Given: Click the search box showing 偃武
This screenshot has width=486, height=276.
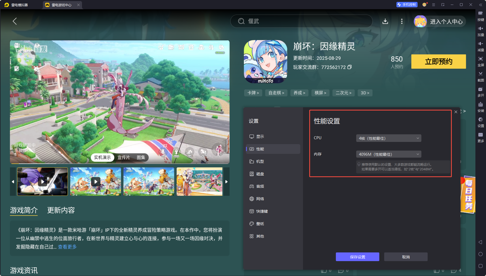Looking at the screenshot, I should click(301, 21).
